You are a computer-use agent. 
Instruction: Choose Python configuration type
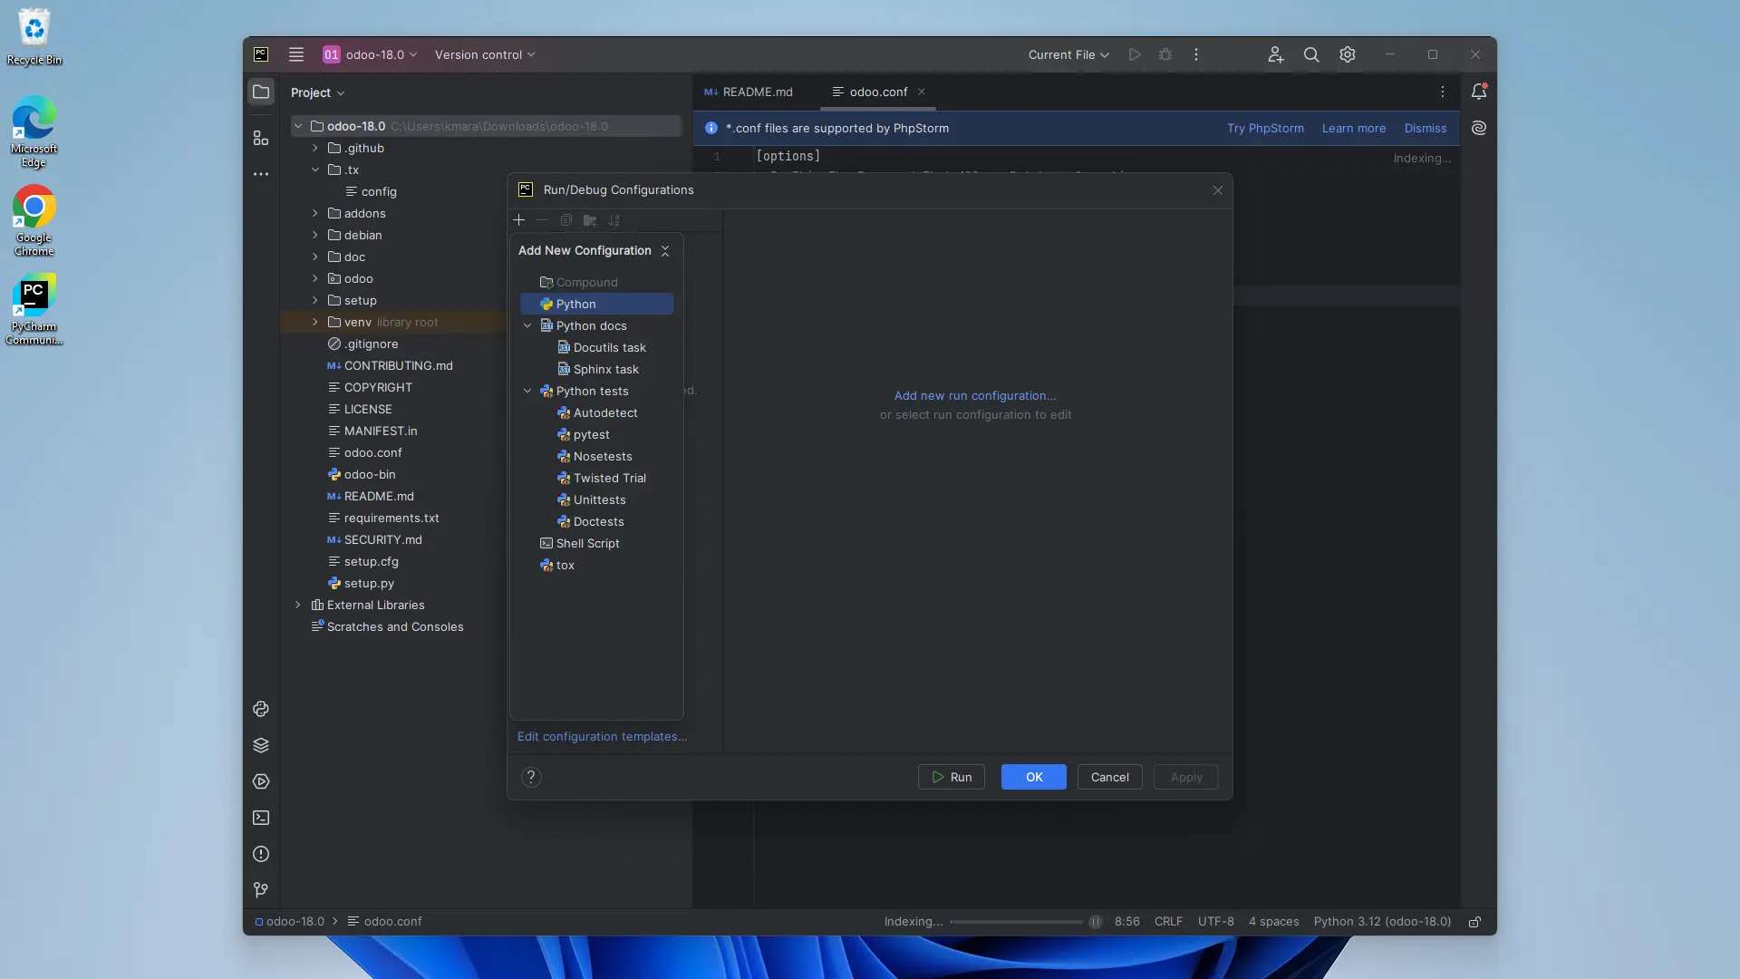click(596, 304)
